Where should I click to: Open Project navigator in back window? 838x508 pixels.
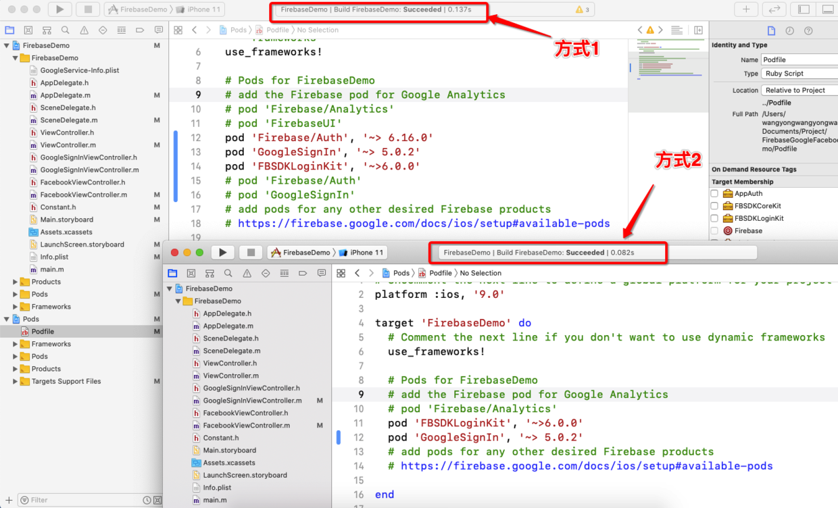point(9,30)
